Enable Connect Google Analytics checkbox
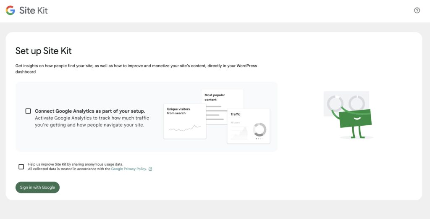Screen dimensions: 430x219 [x=28, y=111]
